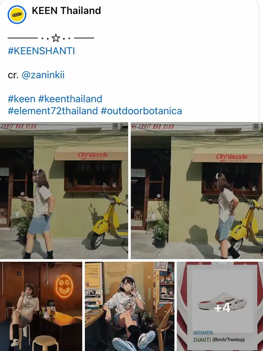Open the #keen hashtag

pyautogui.click(x=21, y=99)
